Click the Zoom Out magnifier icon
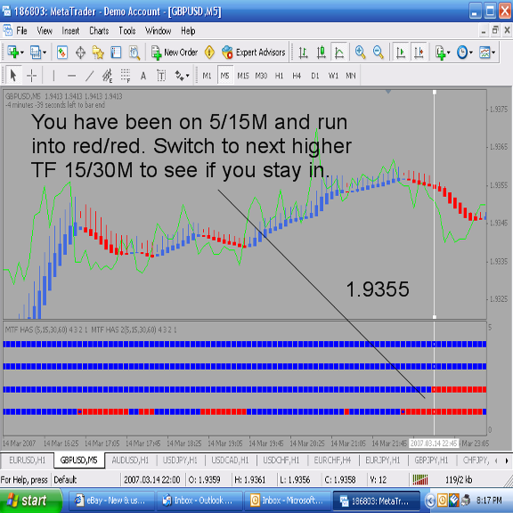Viewport: 513px width, 513px height. pos(379,53)
